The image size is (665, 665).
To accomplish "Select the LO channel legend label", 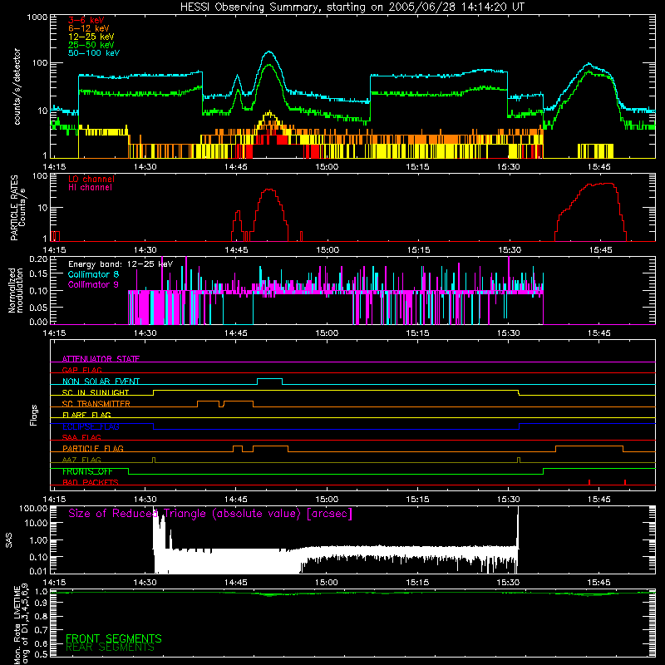I will (x=91, y=179).
